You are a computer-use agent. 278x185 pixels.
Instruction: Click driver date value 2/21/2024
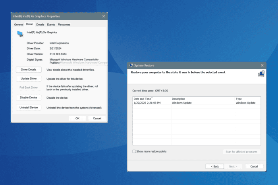tap(56, 48)
